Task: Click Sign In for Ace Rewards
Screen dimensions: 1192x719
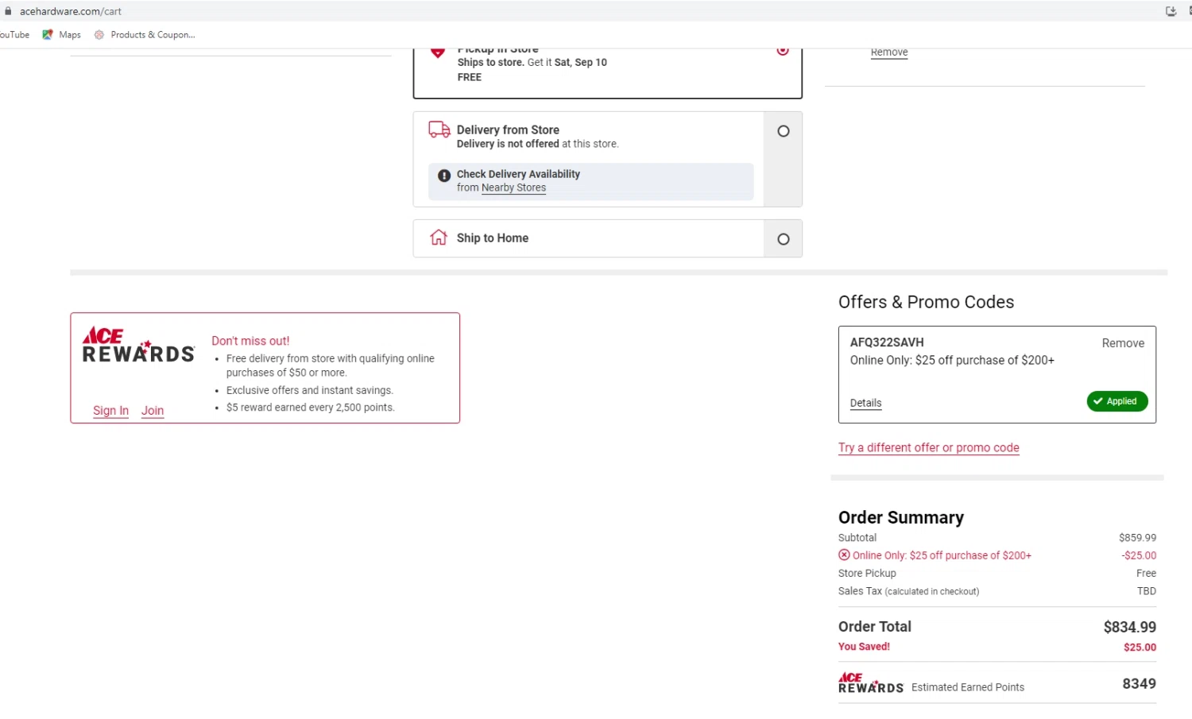Action: [x=110, y=411]
